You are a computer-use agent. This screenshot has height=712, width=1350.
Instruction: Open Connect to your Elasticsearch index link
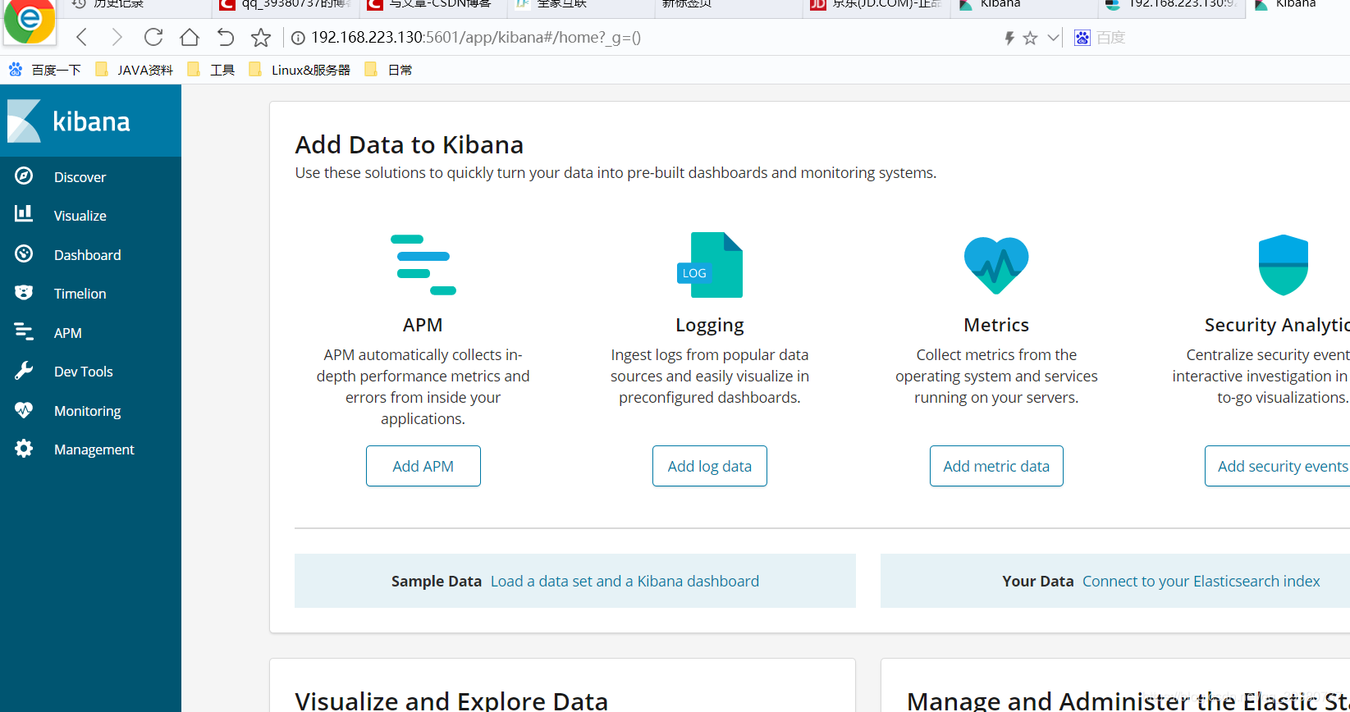[1201, 581]
